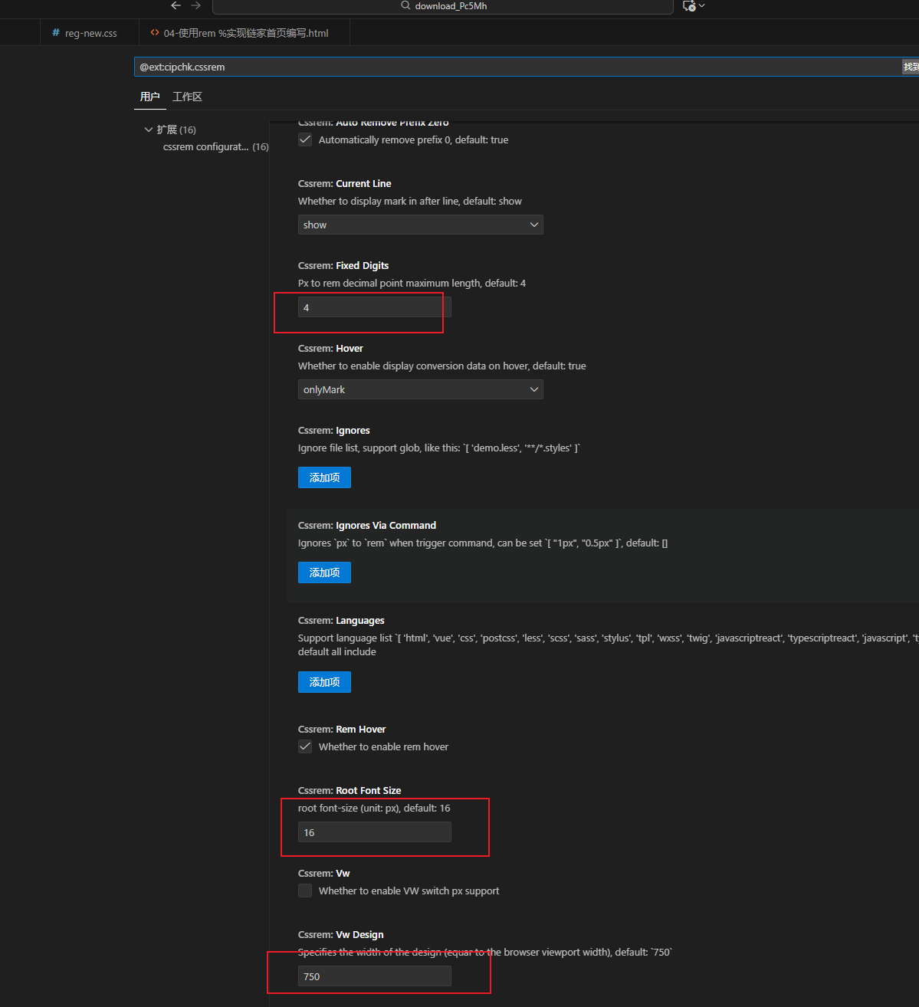919x1007 pixels.
Task: Enable VW switch px support
Action: (305, 891)
